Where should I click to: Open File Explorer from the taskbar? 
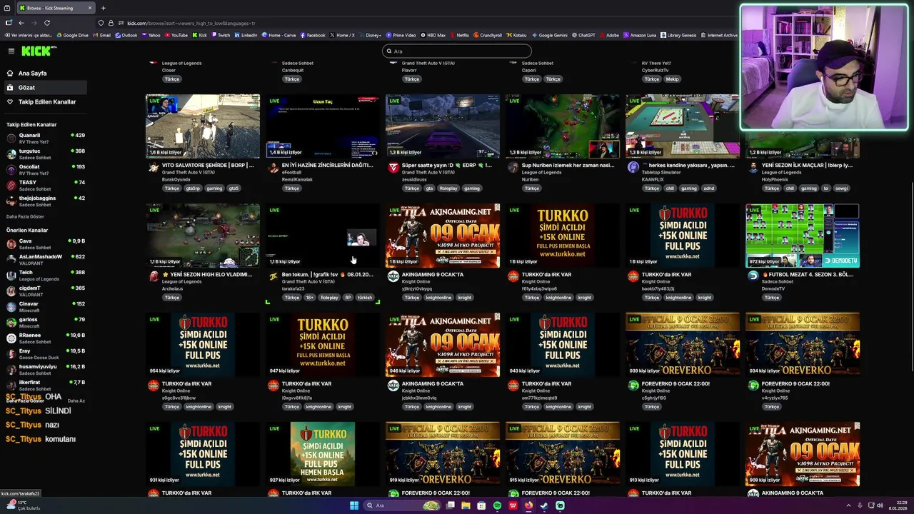click(x=466, y=505)
